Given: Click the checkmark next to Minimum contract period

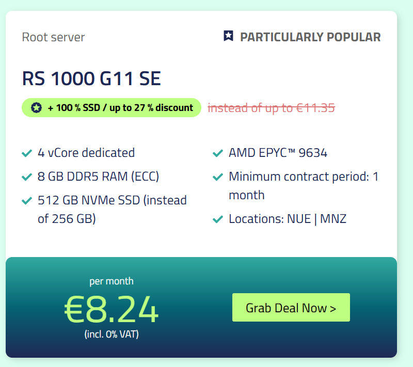Looking at the screenshot, I should (218, 177).
